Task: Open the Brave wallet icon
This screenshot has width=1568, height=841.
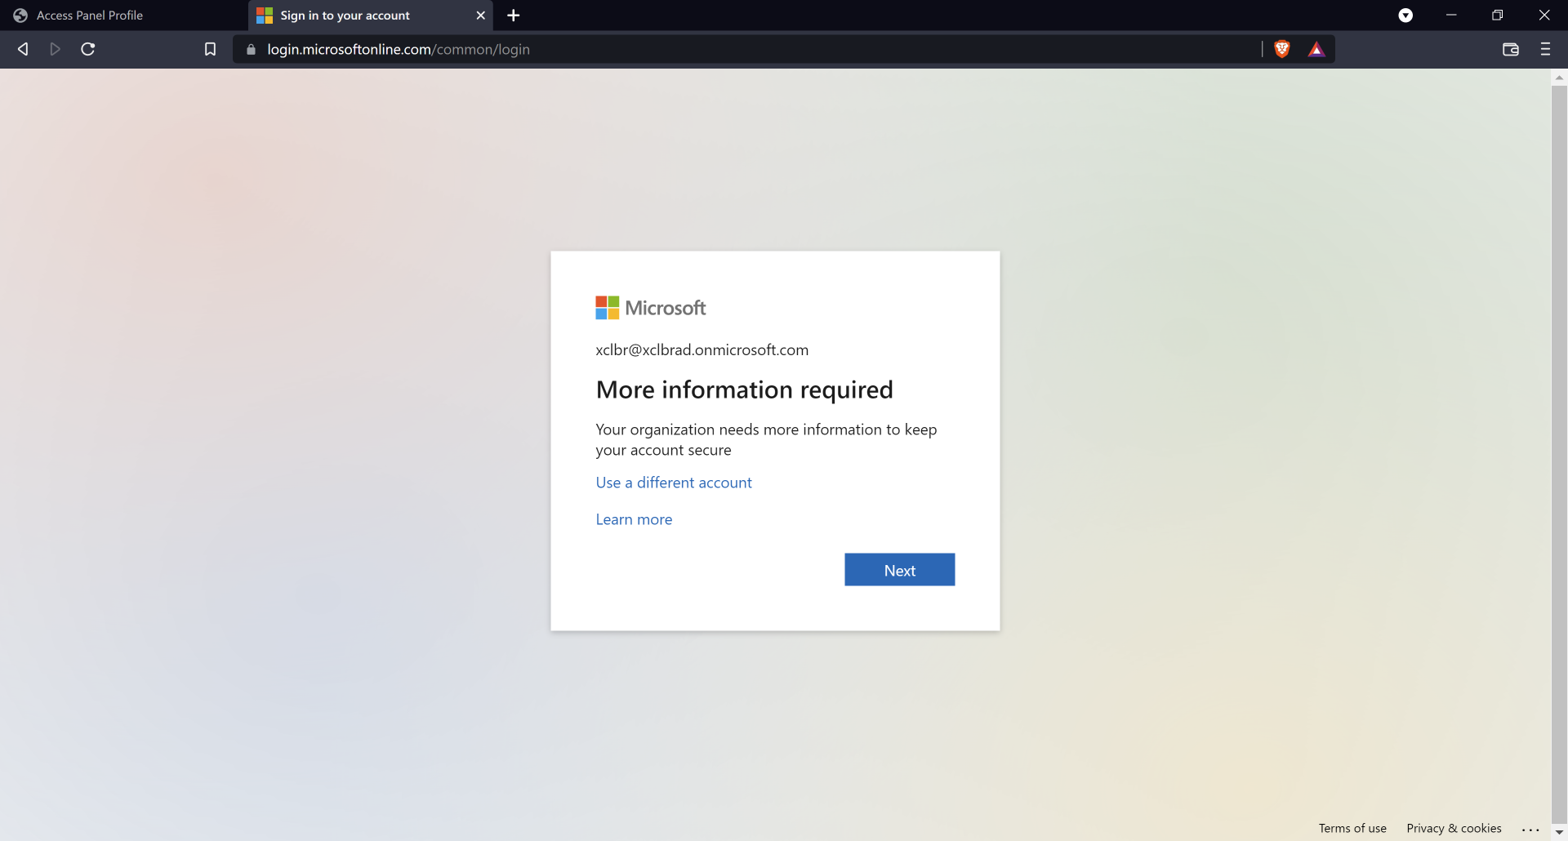Action: tap(1510, 49)
